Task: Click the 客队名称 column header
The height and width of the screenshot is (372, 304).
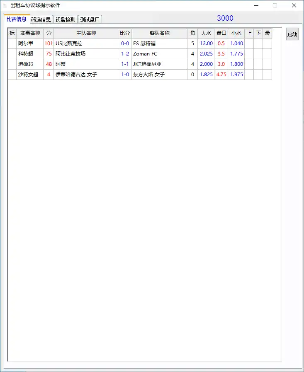Action: click(159, 33)
